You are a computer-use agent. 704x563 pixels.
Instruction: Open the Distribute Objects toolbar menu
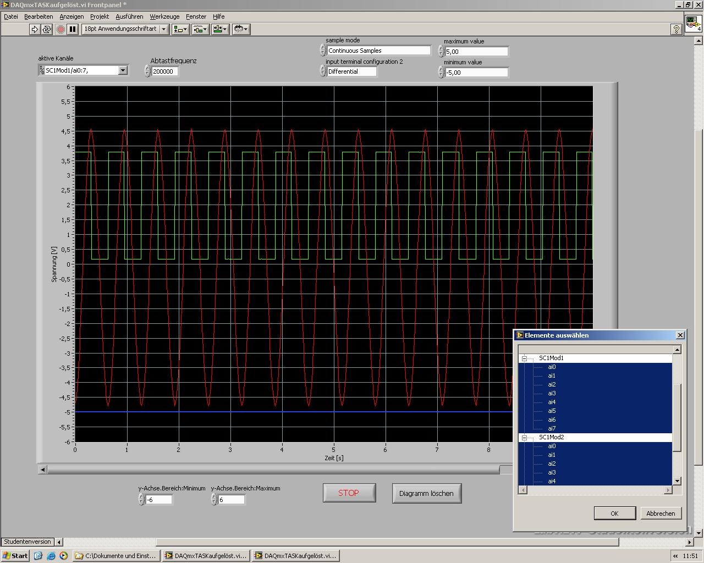click(200, 29)
